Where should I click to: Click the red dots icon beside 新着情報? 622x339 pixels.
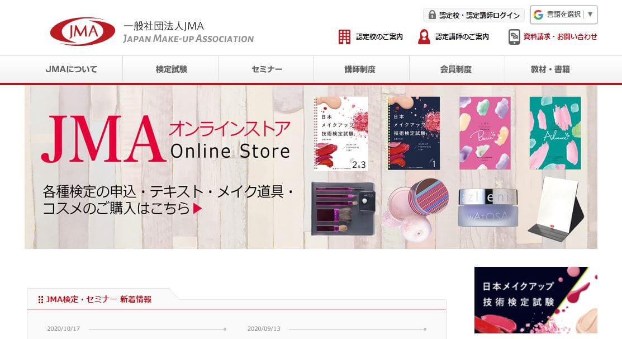(40, 300)
